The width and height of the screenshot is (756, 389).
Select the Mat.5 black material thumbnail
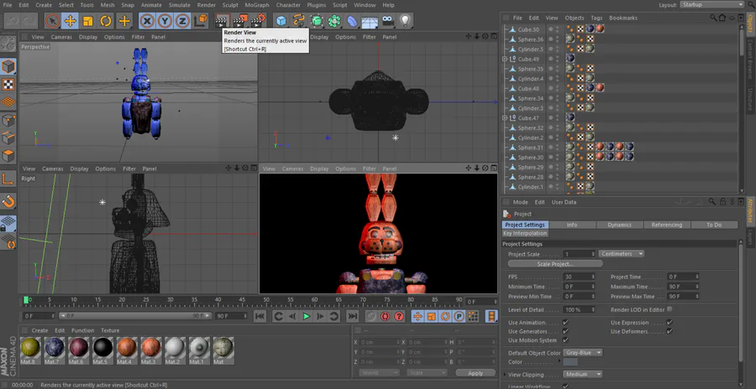(102, 350)
